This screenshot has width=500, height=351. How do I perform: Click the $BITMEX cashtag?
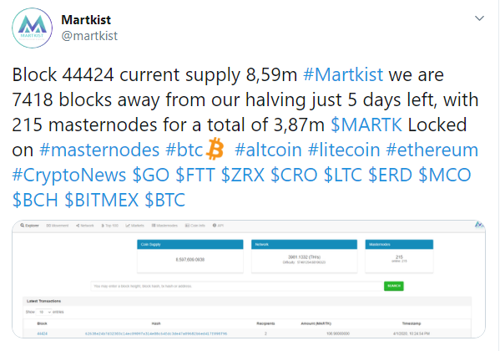coord(101,200)
